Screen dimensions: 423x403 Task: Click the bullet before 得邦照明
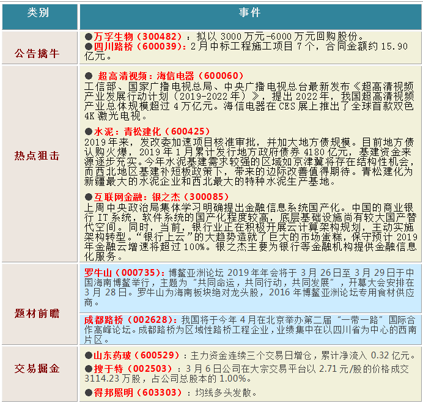pyautogui.click(x=89, y=393)
